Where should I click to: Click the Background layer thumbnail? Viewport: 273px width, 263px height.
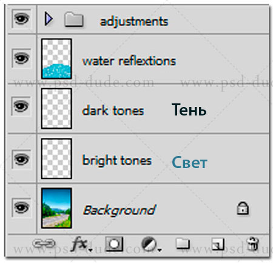pyautogui.click(x=56, y=208)
